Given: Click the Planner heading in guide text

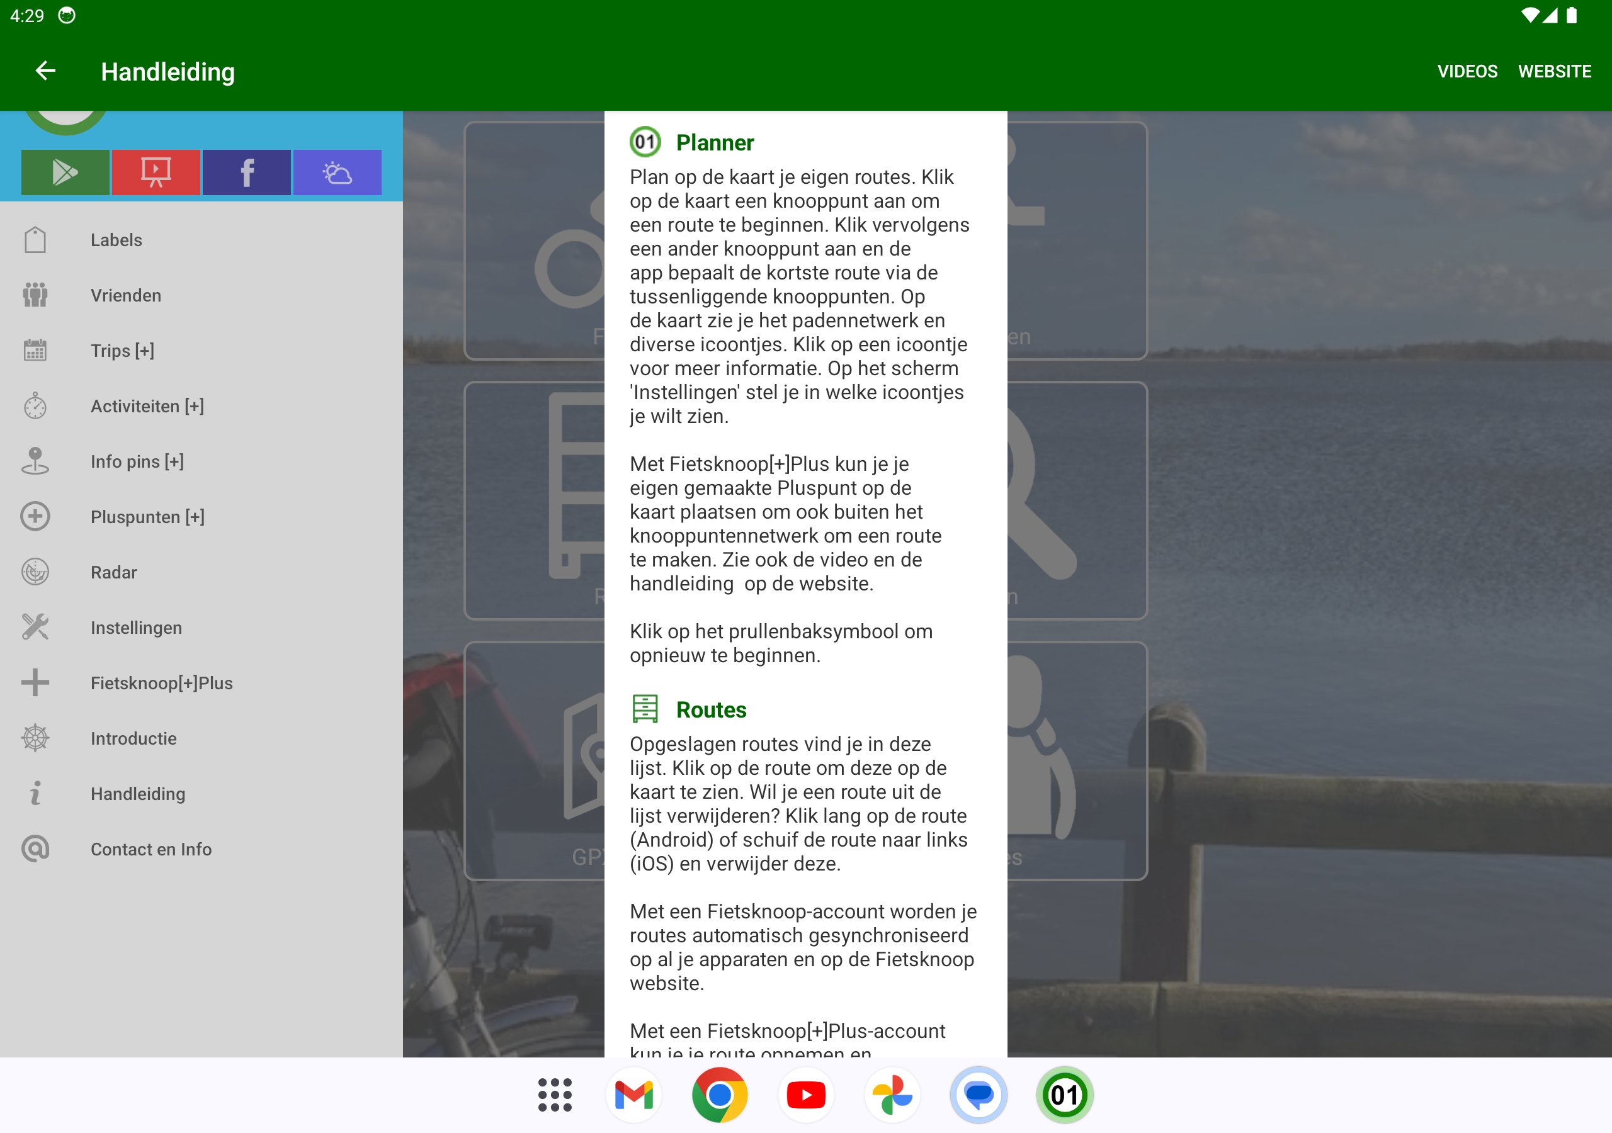Looking at the screenshot, I should tap(715, 142).
